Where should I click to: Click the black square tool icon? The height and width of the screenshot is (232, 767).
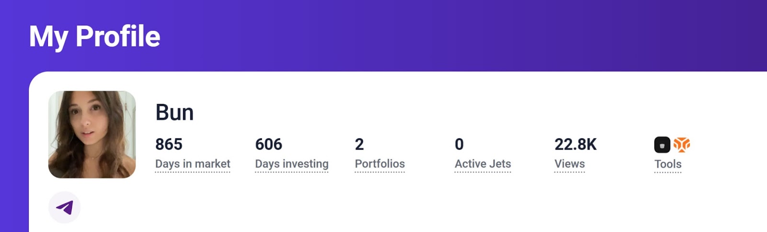[662, 145]
